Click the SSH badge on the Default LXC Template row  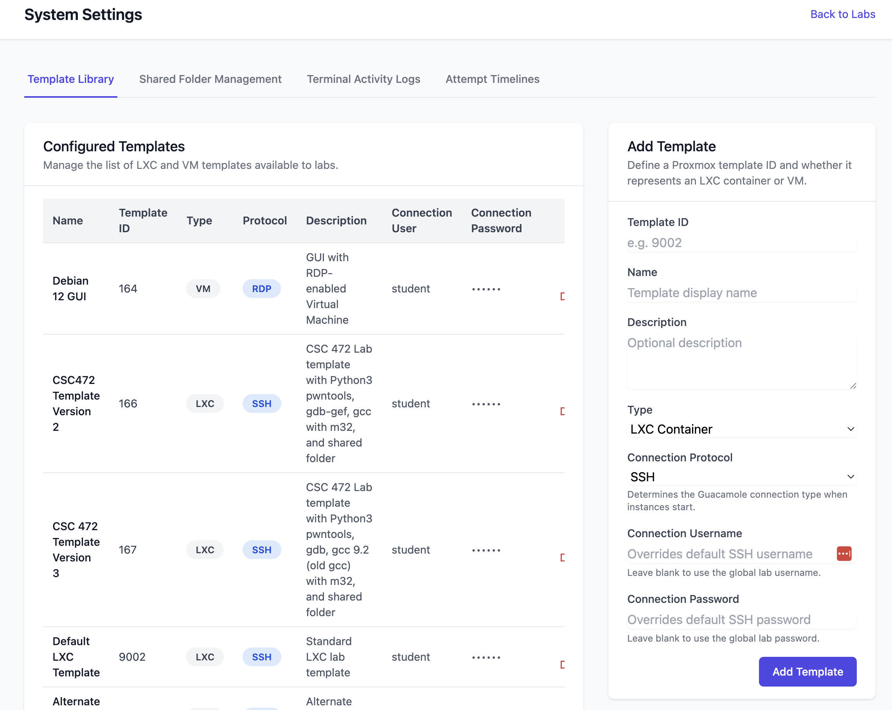click(x=261, y=657)
